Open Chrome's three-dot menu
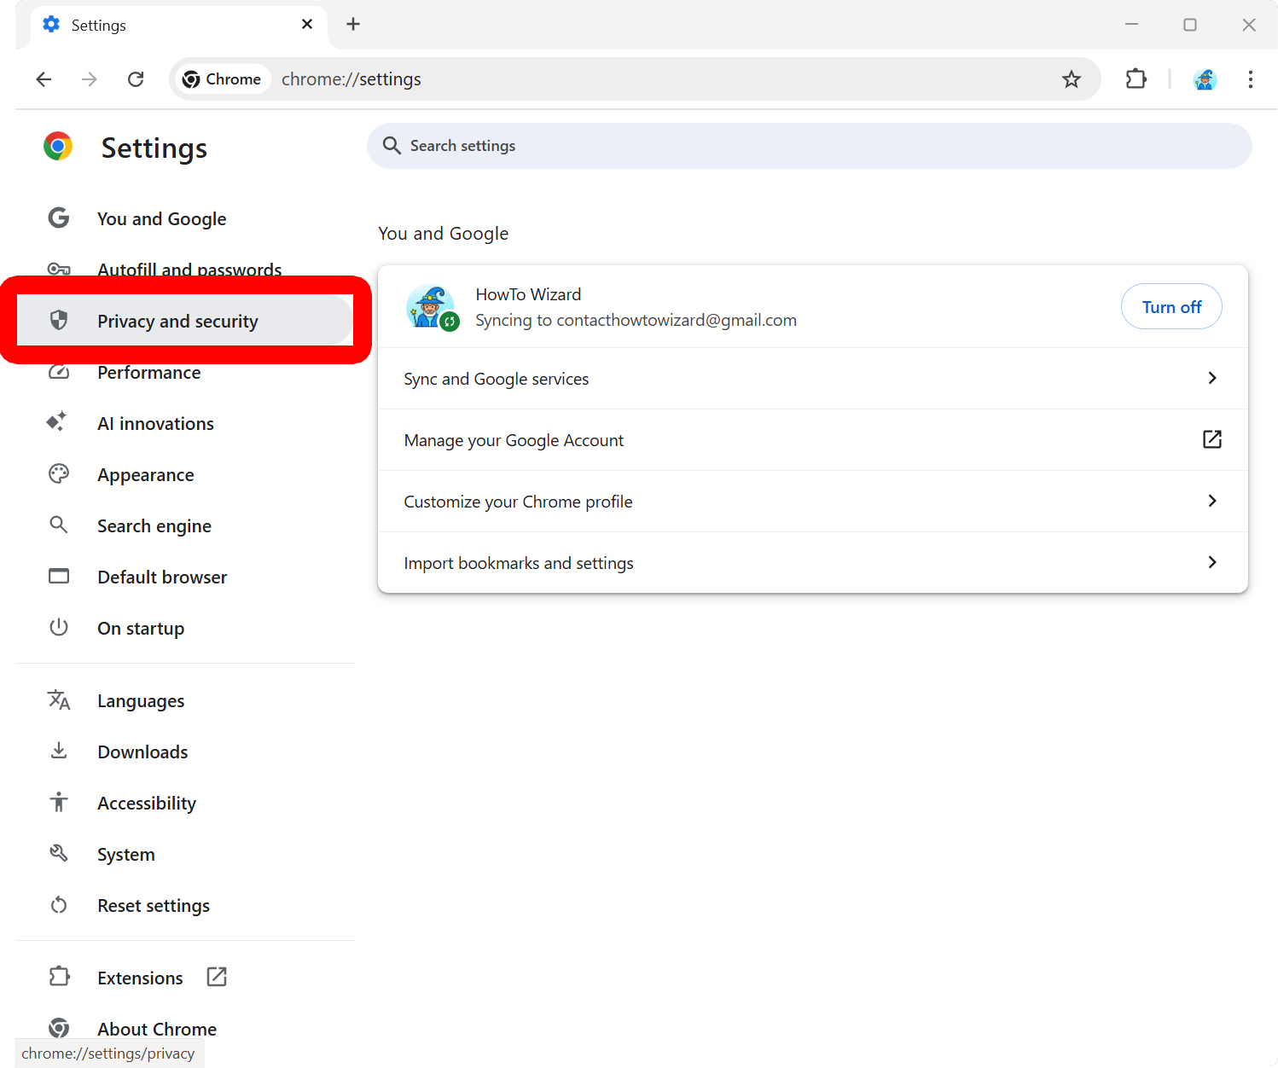 tap(1250, 79)
